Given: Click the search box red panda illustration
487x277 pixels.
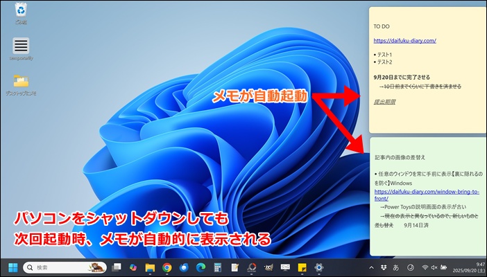Looking at the screenshot, I should [x=97, y=267].
